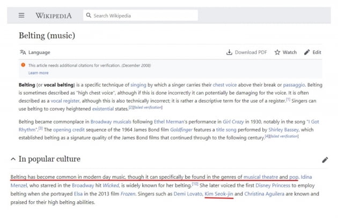Open the musical theatre link
This screenshot has width=338, height=218.
coord(261,177)
